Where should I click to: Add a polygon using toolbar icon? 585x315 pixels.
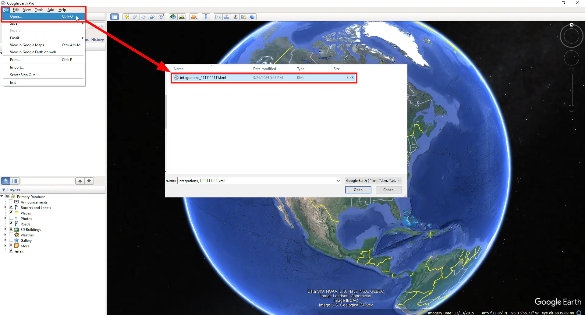(135, 17)
